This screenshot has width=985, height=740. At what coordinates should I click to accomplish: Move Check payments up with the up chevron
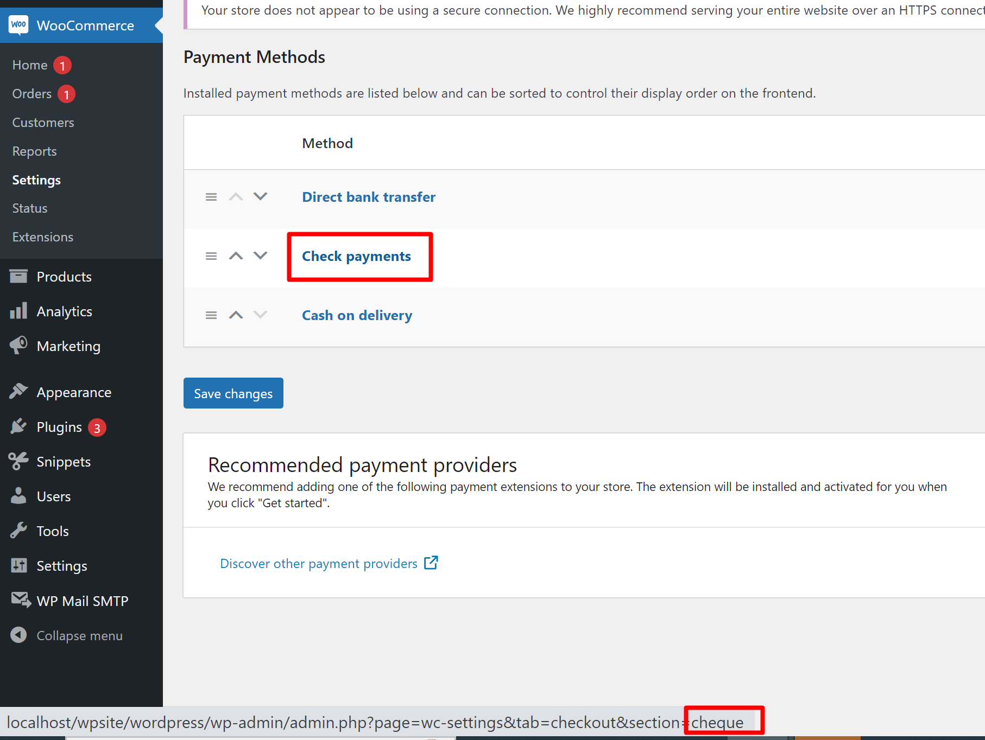(x=236, y=256)
